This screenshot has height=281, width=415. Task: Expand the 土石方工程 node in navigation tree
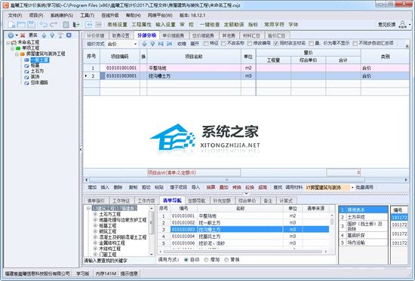[x=95, y=214]
